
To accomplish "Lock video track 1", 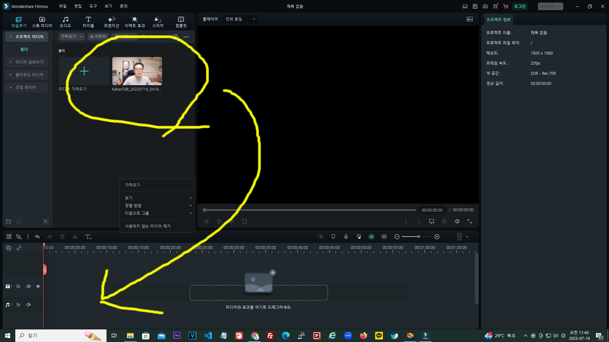I will click(x=18, y=286).
